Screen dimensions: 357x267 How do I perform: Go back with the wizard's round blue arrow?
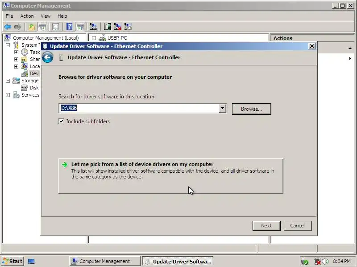click(48, 57)
